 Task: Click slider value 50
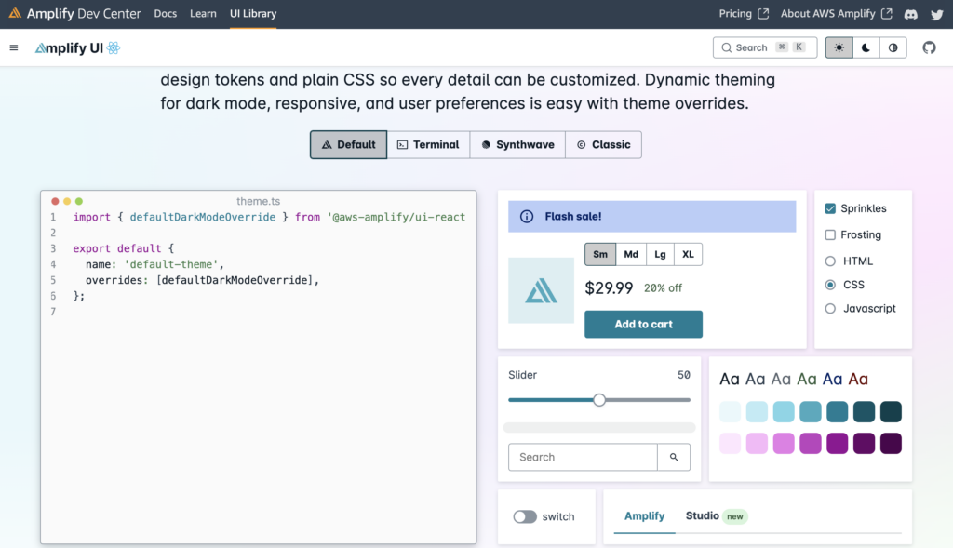click(684, 375)
